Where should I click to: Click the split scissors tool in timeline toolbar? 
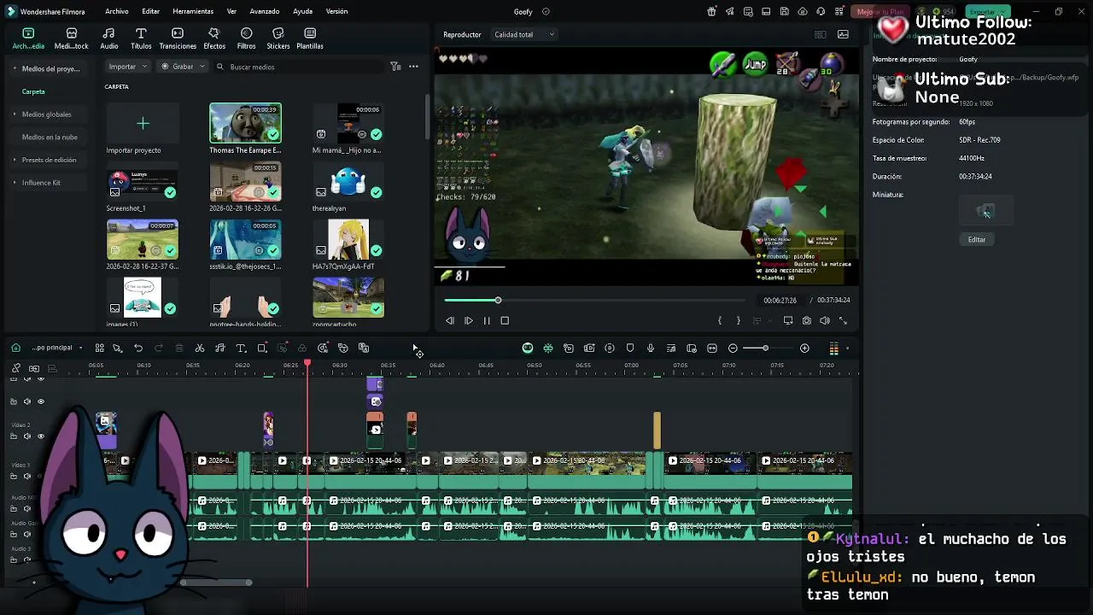tap(200, 348)
